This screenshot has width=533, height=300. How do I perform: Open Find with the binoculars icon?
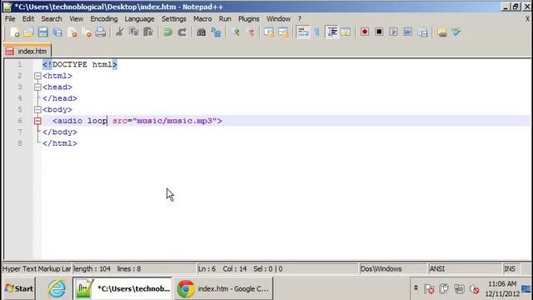pos(202,32)
